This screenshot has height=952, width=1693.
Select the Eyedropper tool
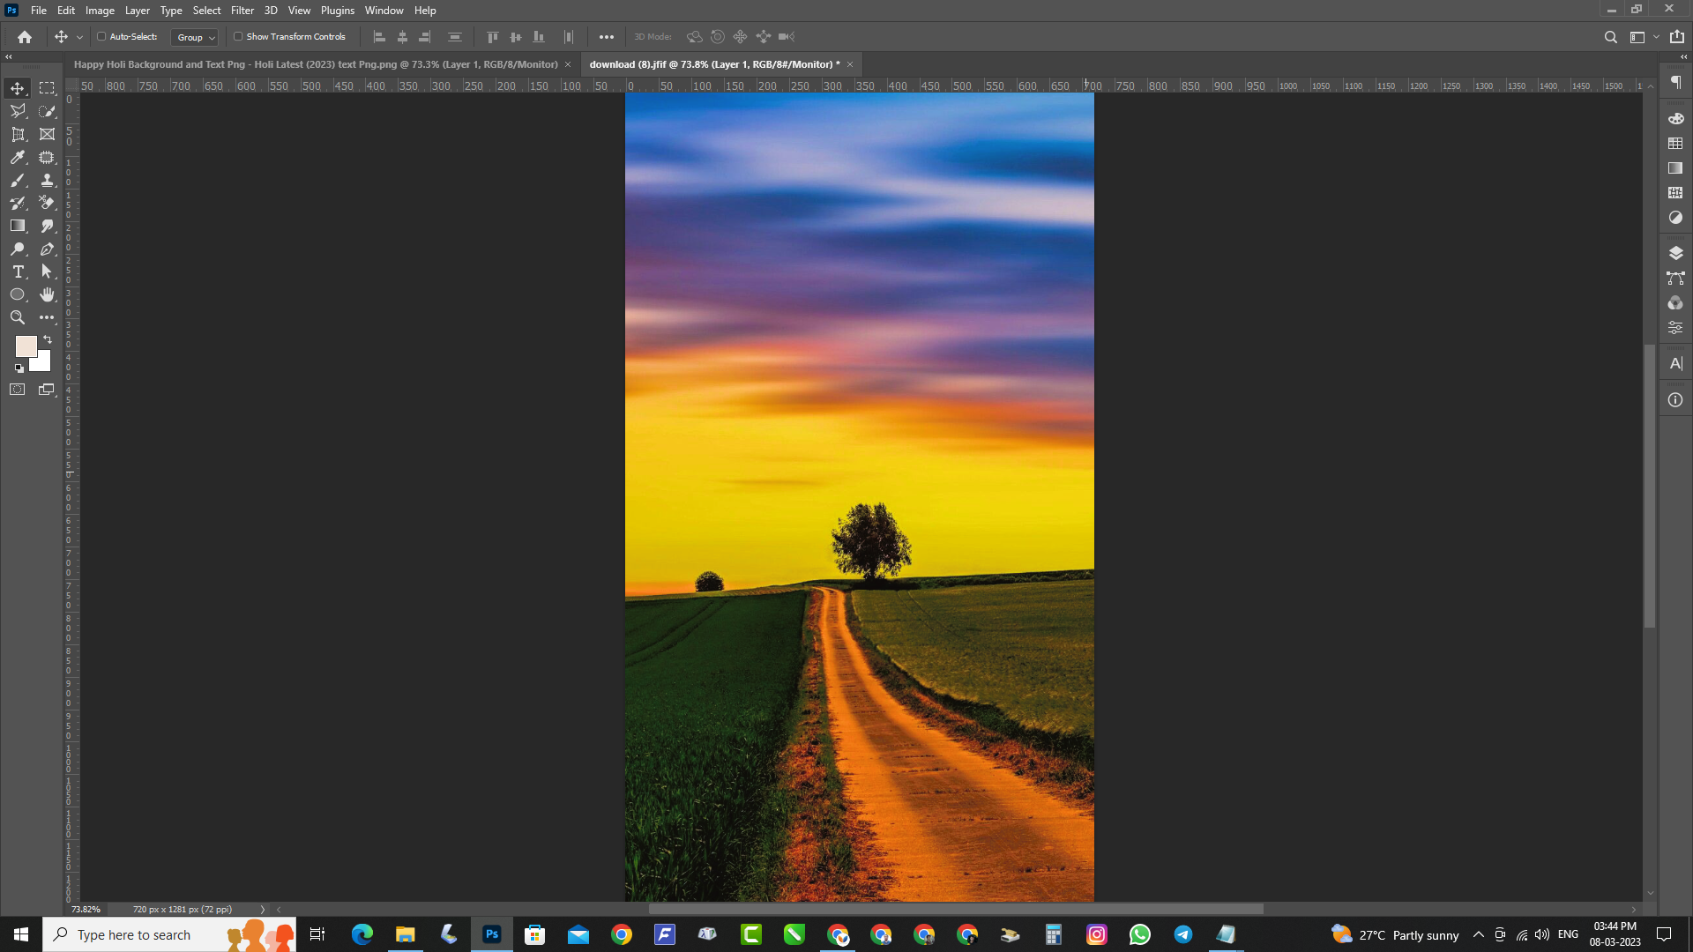click(18, 157)
